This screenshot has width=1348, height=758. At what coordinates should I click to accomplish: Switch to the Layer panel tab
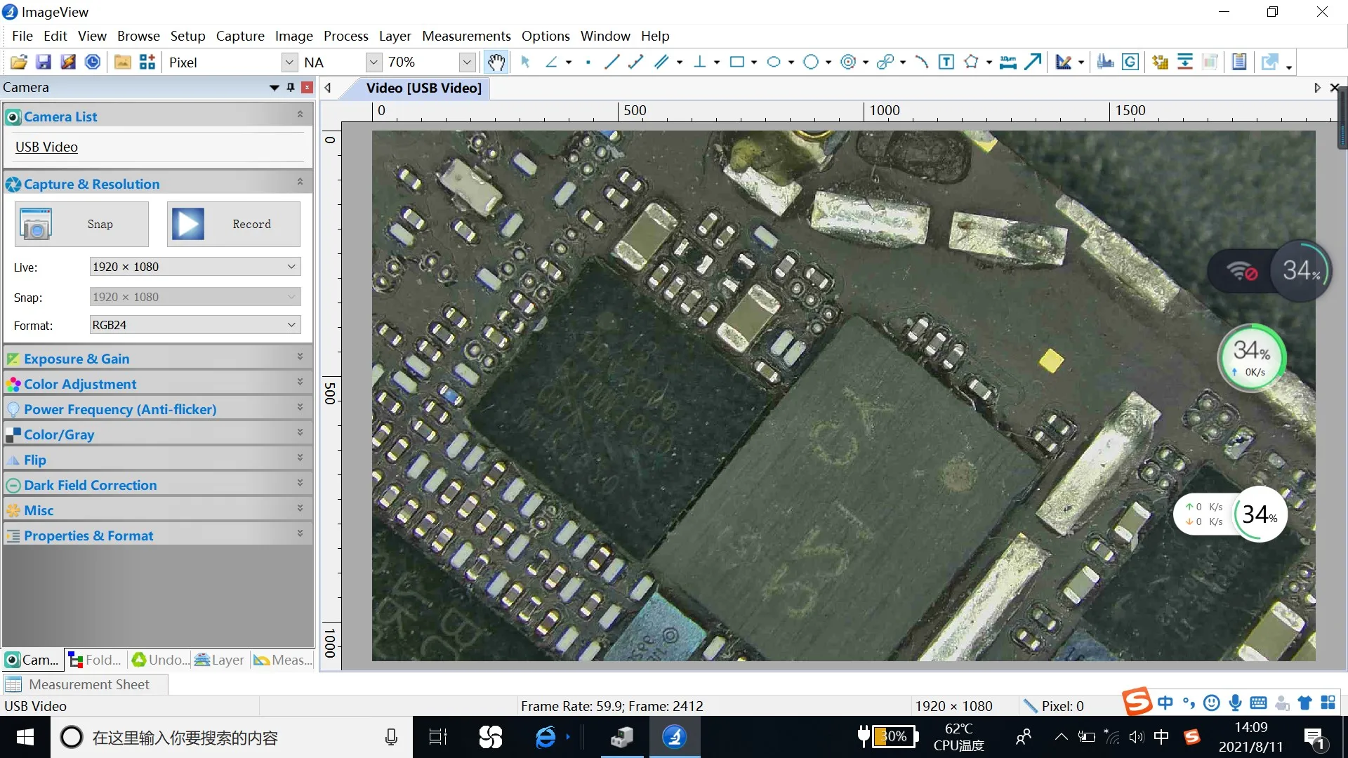tap(220, 660)
